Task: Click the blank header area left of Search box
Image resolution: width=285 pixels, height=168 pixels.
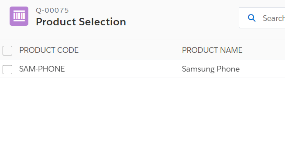Action: [x=182, y=18]
